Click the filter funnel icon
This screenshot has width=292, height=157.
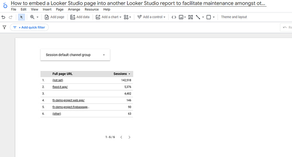tap(4, 27)
